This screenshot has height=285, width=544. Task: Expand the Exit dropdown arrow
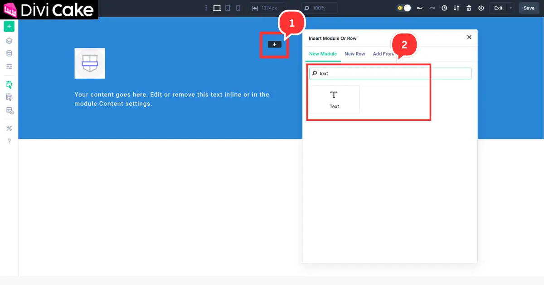511,8
